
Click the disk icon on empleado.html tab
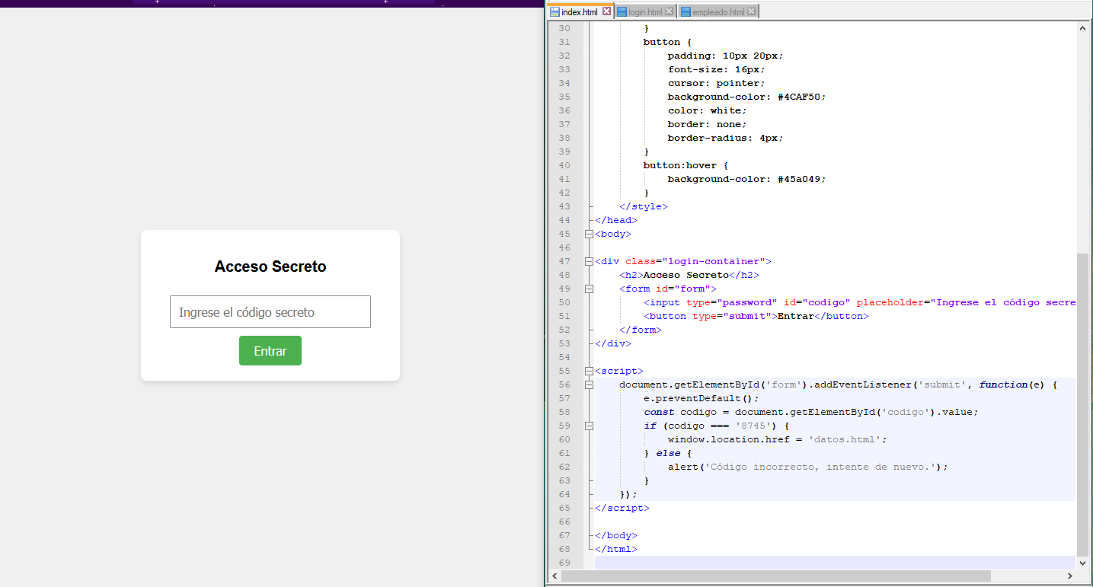686,12
